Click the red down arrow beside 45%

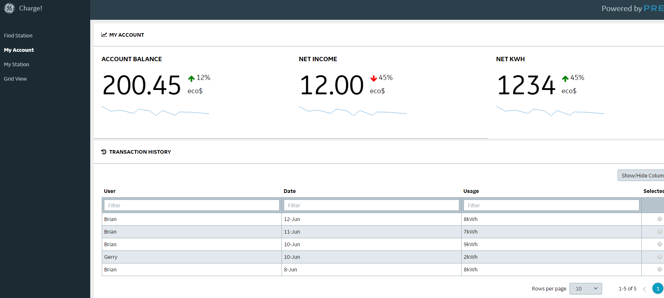click(x=374, y=78)
